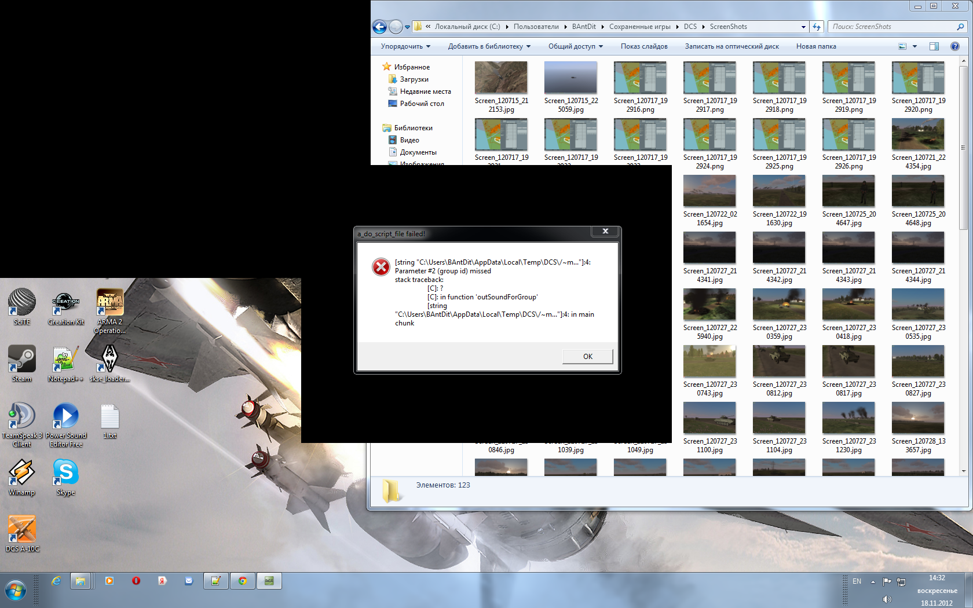Screen dimensions: 973x608
Task: Expand arrow after Локальный диск (C:)
Action: 507,27
